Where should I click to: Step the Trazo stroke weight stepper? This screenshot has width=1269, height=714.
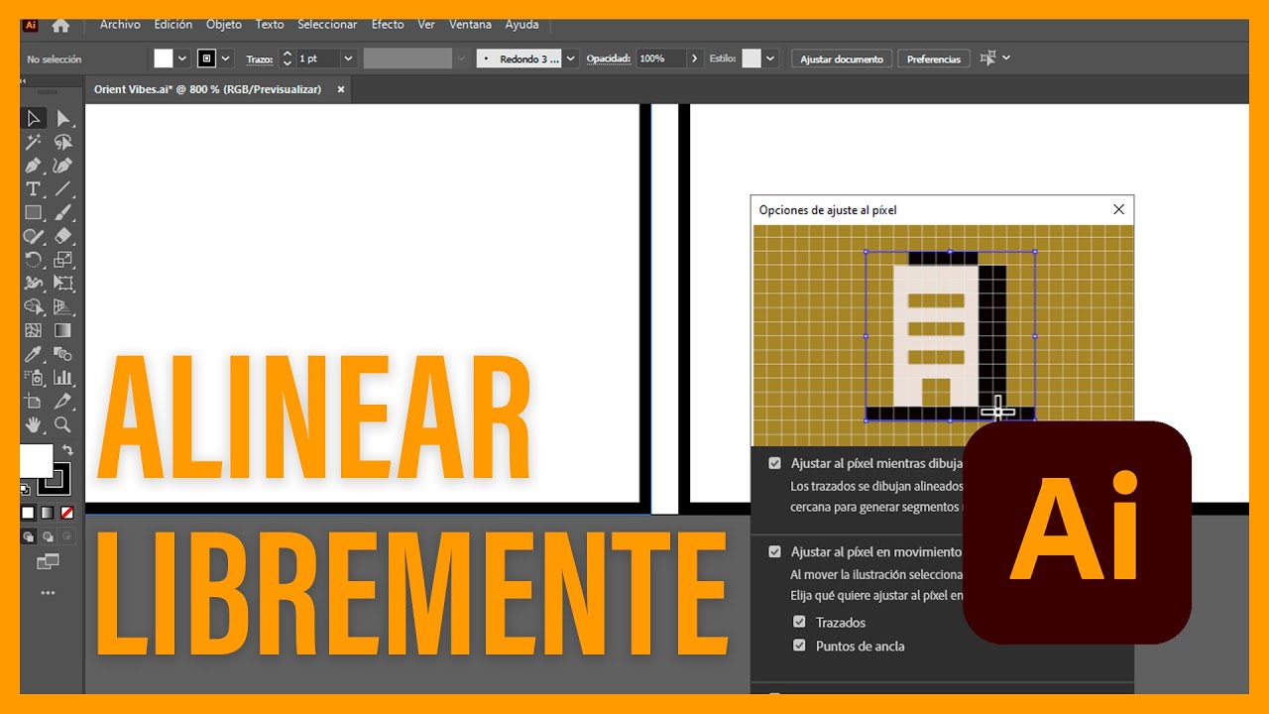point(288,59)
